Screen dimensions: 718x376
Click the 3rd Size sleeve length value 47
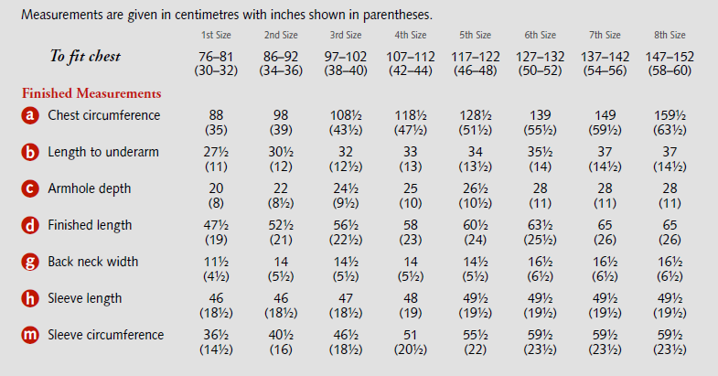tap(346, 298)
